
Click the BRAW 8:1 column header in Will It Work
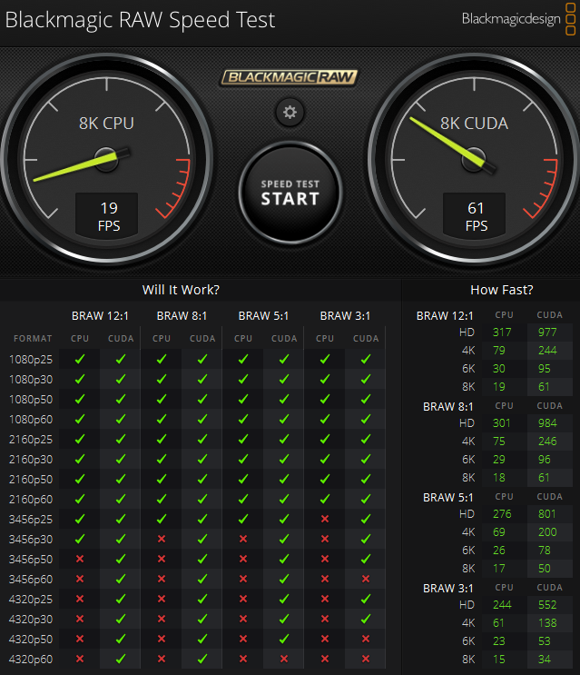(182, 315)
